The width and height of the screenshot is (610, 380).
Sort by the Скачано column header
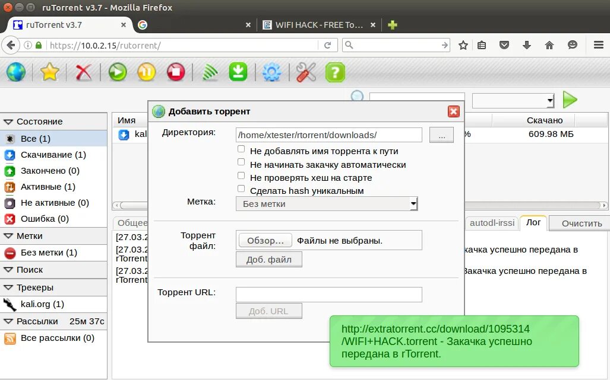[x=545, y=120]
